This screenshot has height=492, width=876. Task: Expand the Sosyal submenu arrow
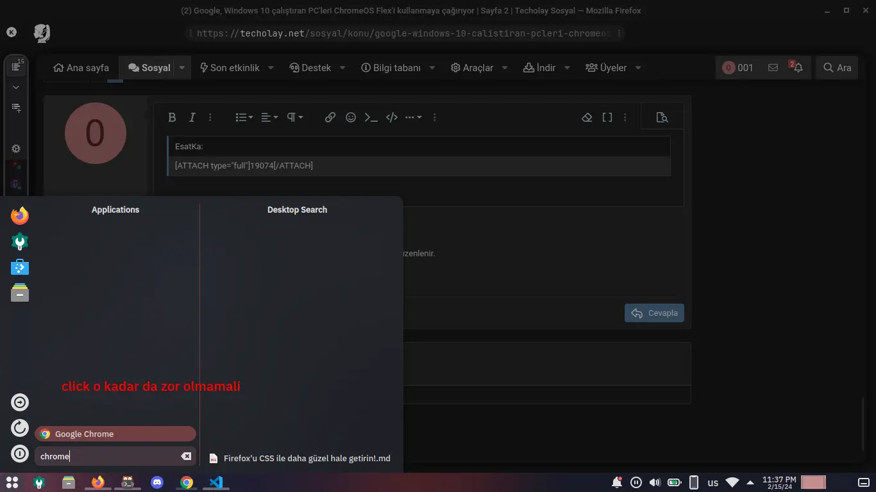(182, 67)
